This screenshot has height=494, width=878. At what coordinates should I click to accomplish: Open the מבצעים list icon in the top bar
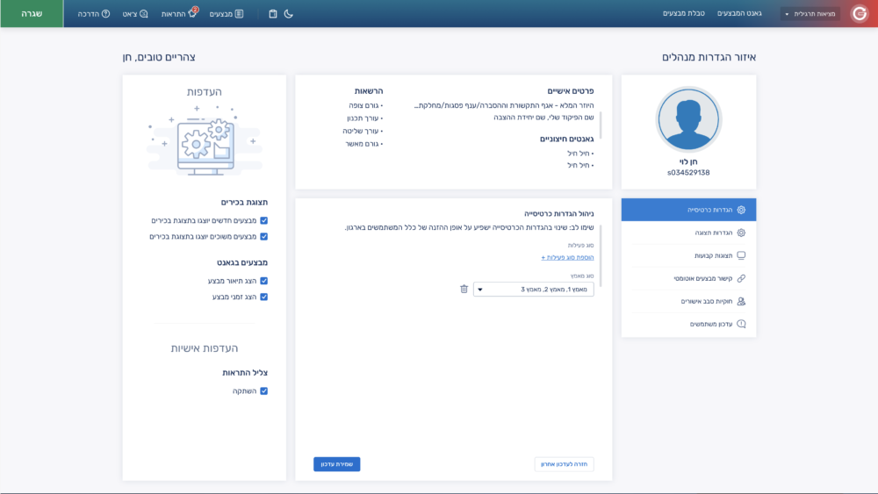point(239,14)
